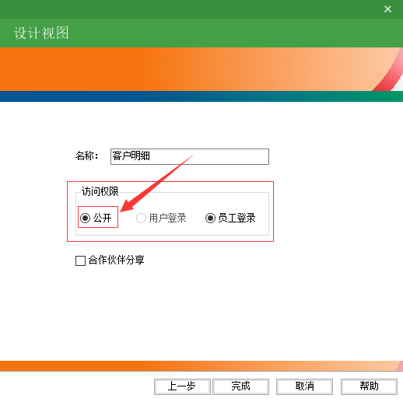Click the dark green title bar
The image size is (403, 402).
coord(192,9)
